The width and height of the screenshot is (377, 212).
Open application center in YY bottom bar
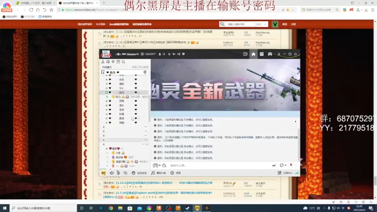pos(285,173)
